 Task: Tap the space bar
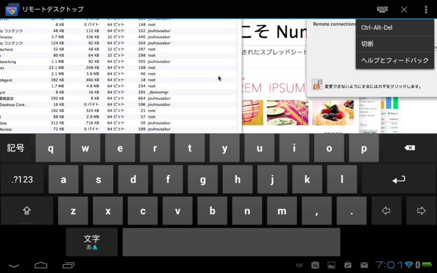click(x=231, y=242)
